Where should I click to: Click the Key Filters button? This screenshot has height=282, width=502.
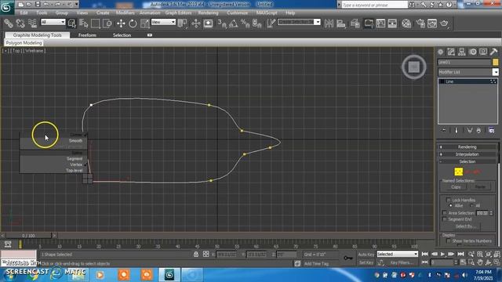pyautogui.click(x=402, y=262)
